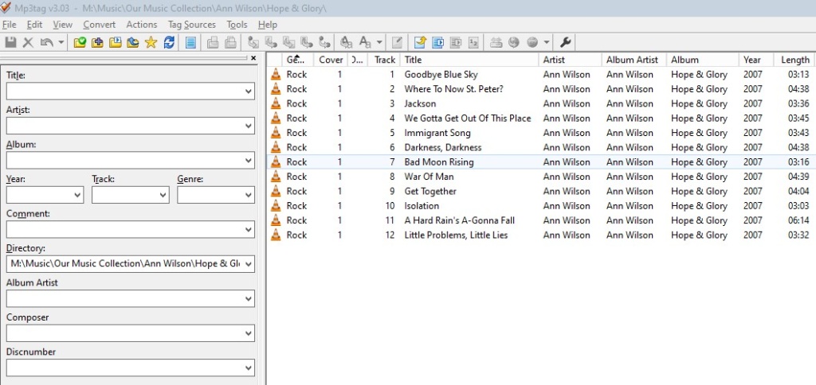This screenshot has height=385, width=816.
Task: Expand the Track field dropdown
Action: [163, 196]
